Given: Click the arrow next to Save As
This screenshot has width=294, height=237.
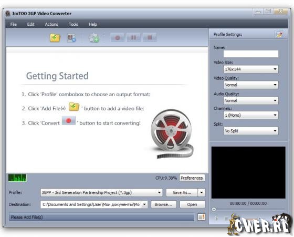Looking at the screenshot, I should coord(202,192).
